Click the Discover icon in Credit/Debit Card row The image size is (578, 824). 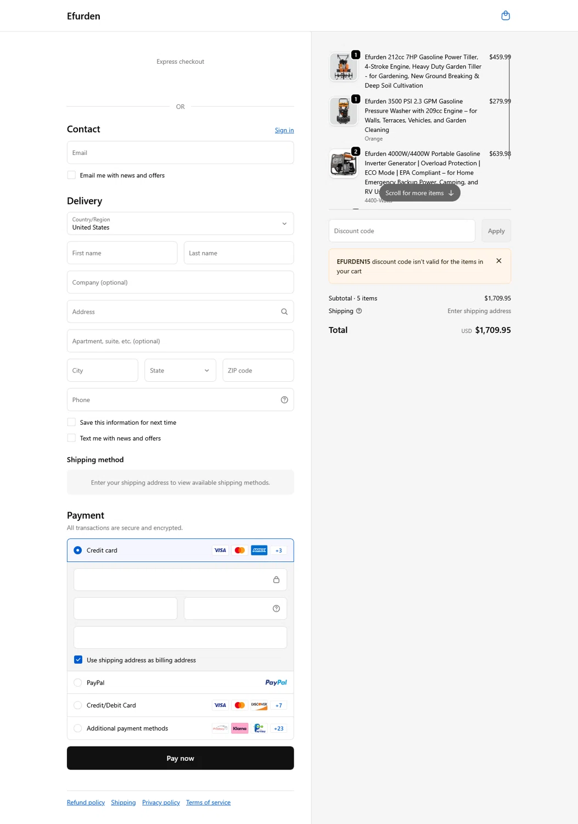pos(259,705)
